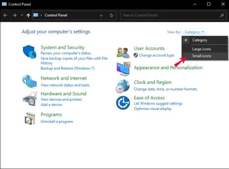Click Change date, time, or number formats

click(x=165, y=89)
